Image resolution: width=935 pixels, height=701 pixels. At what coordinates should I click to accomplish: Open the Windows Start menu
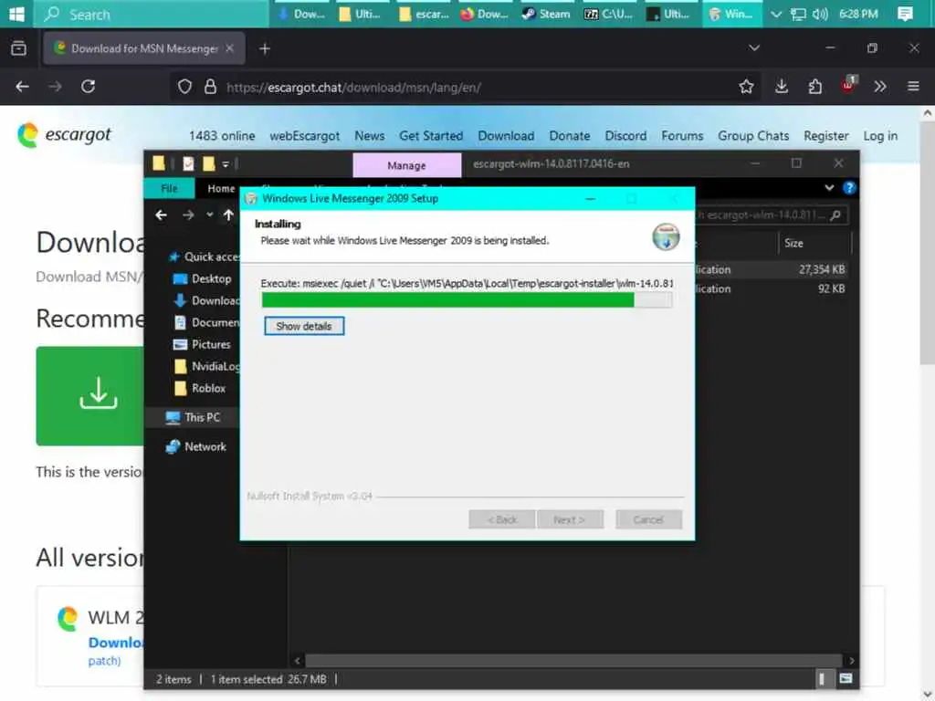(x=16, y=14)
